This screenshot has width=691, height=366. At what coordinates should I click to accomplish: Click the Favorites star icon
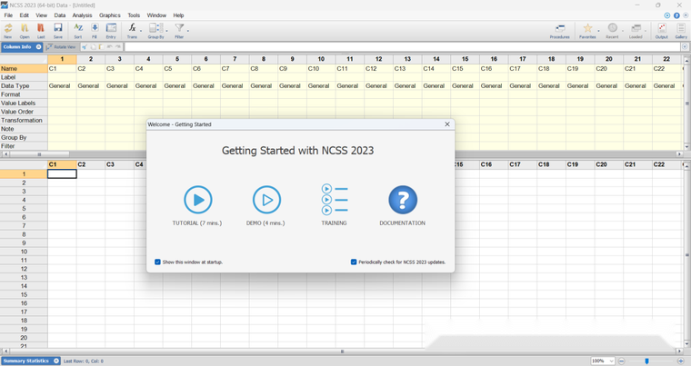tap(587, 29)
